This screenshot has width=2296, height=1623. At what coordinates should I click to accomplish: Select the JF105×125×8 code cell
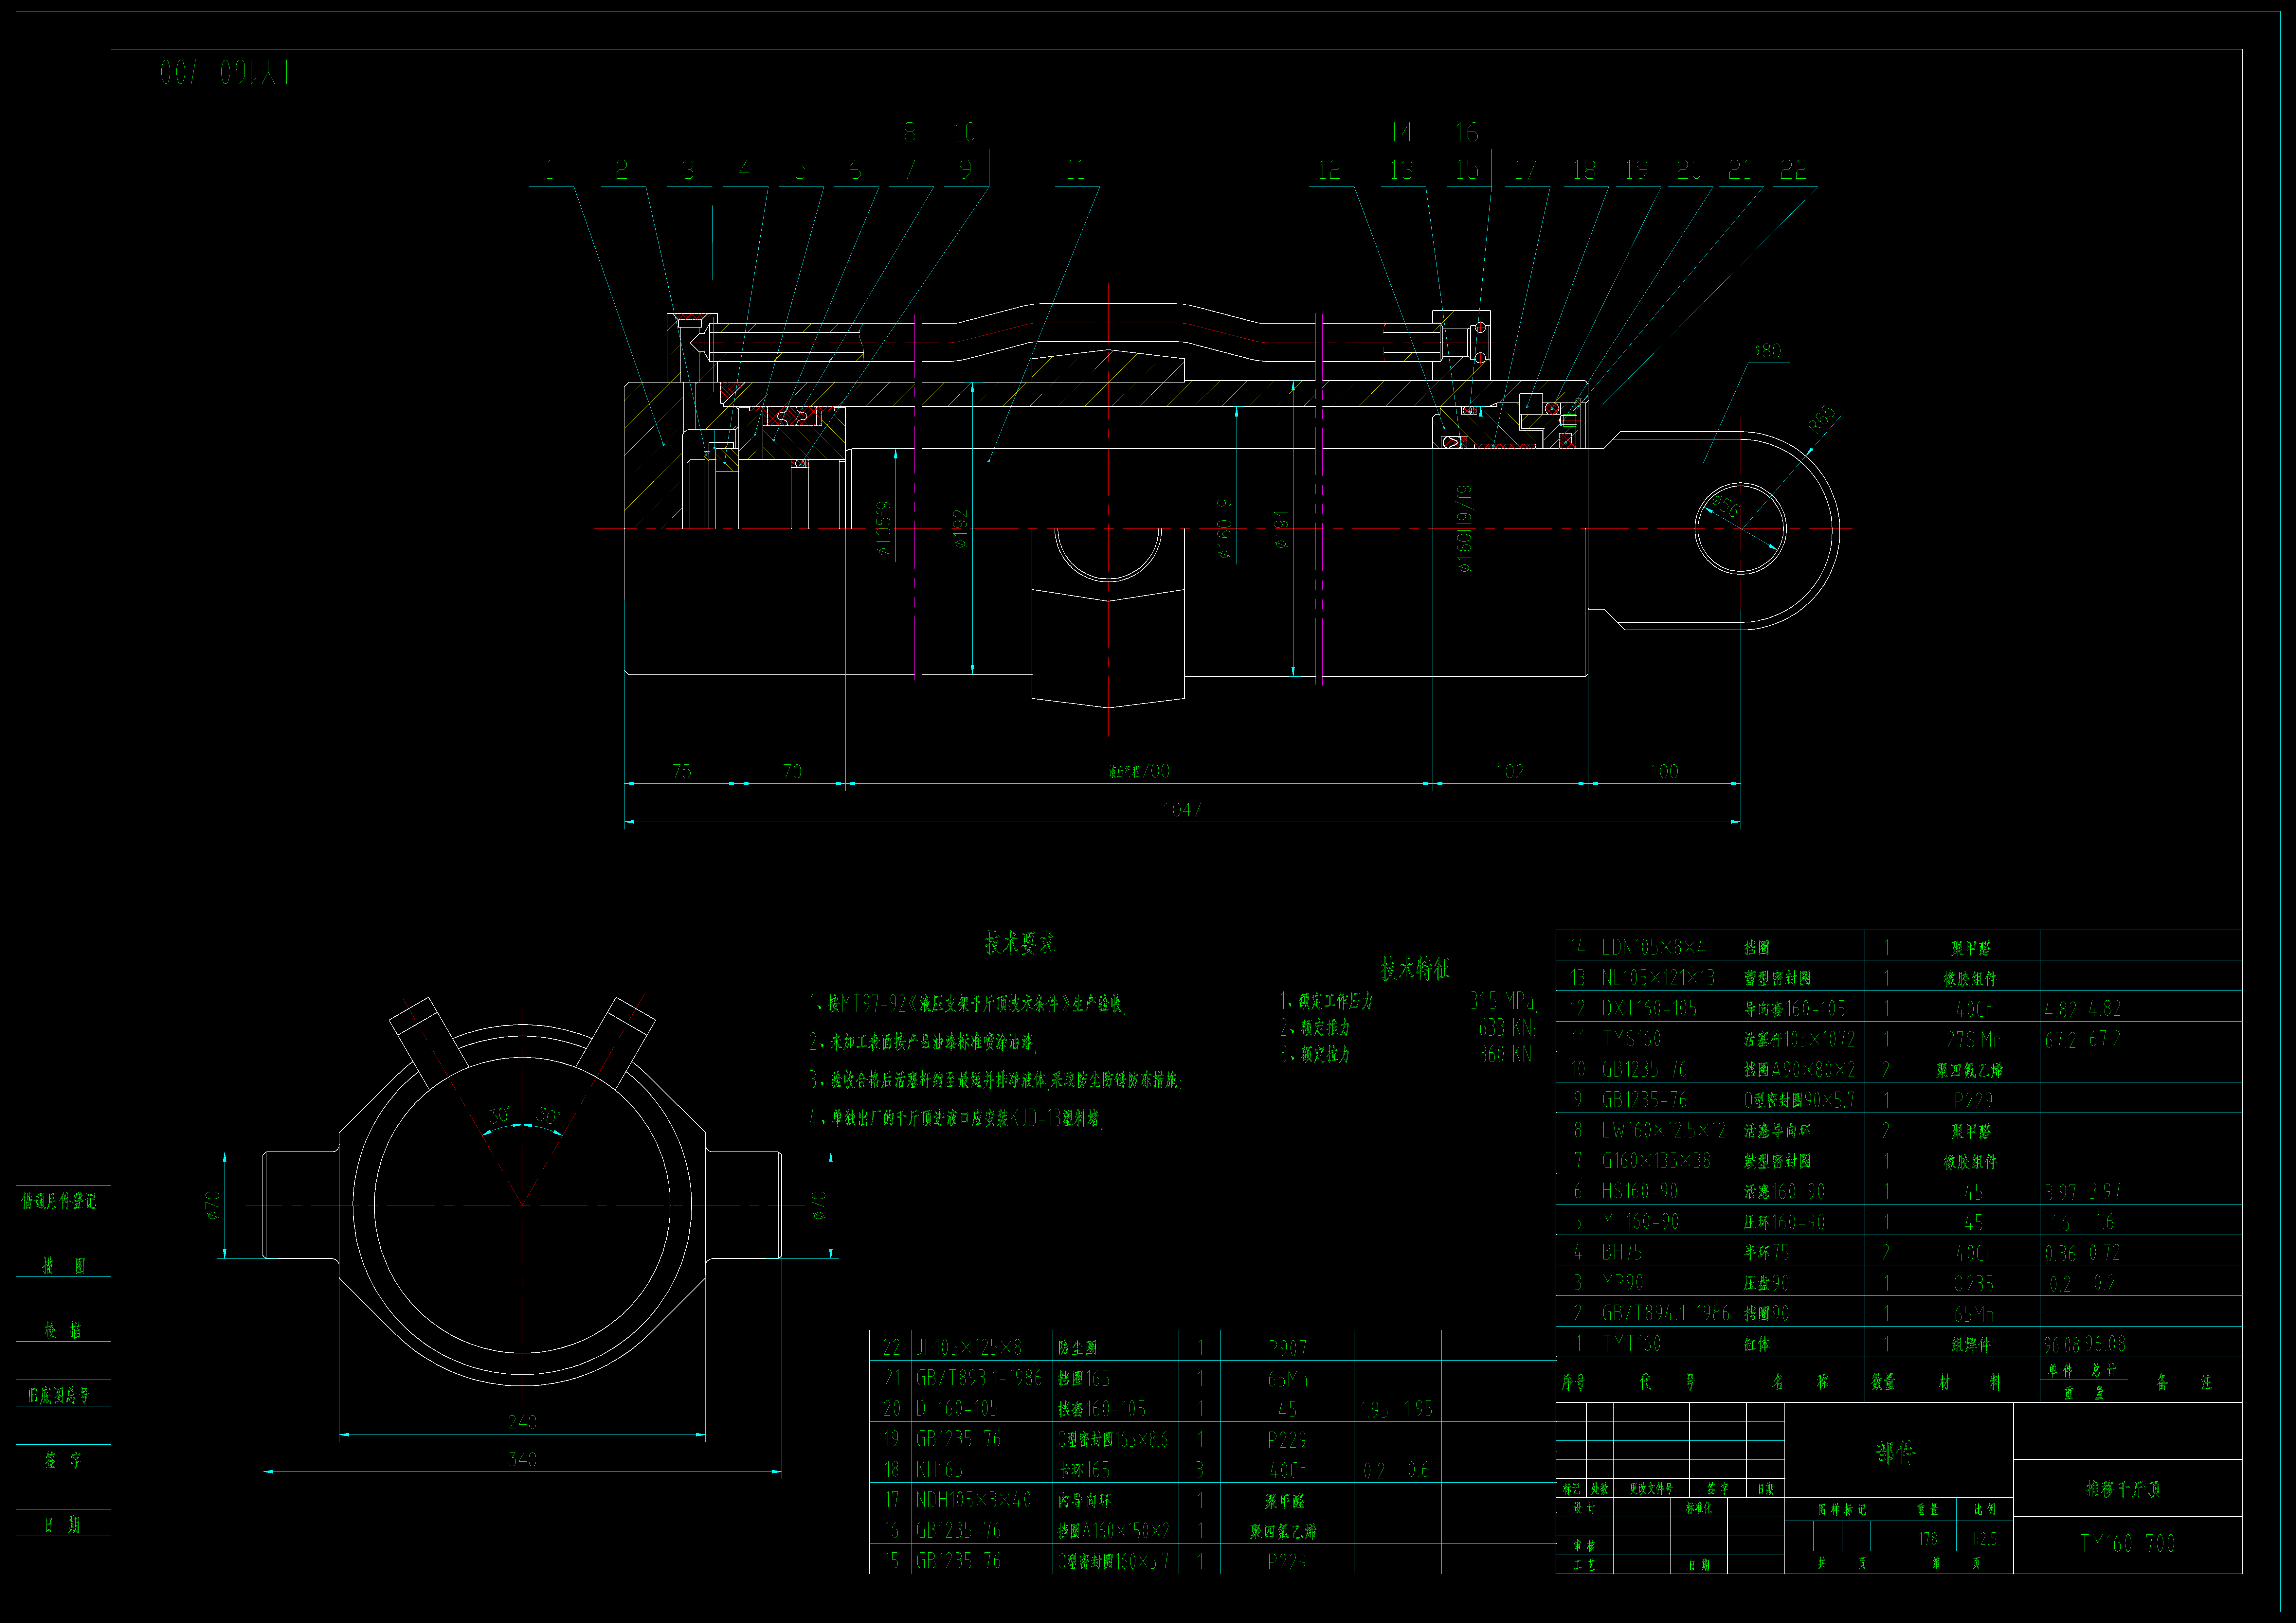[x=969, y=1348]
